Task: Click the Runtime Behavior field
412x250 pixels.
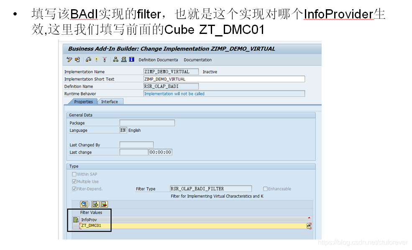Action: coord(224,94)
